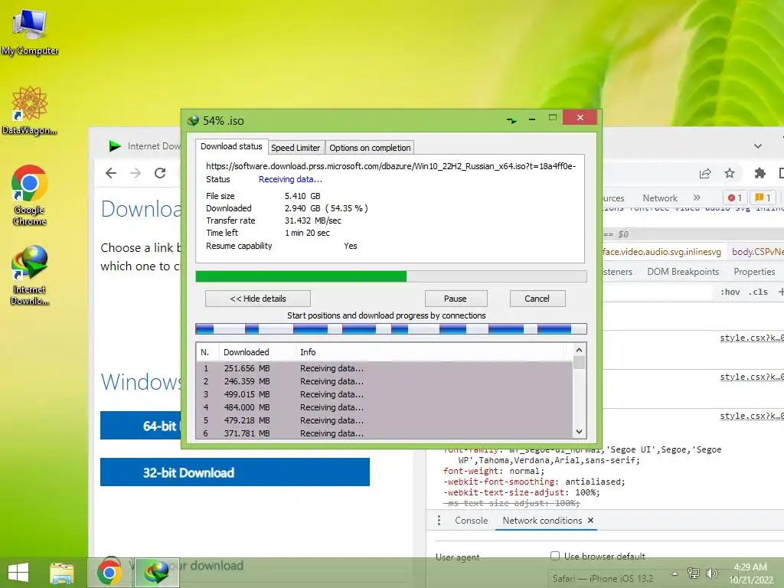Open Internet Download Manager desktop shortcut
Screen dimensions: 784x588
[x=30, y=275]
